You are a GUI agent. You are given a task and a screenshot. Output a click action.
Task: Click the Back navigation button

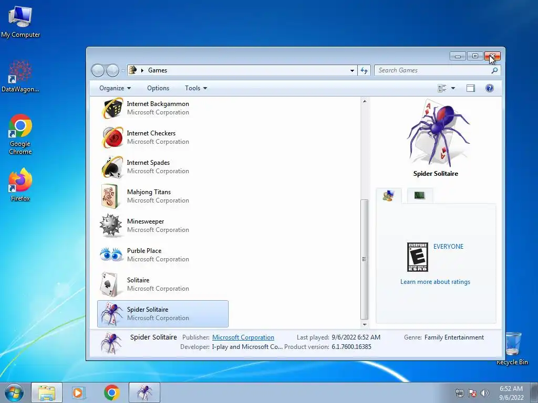98,70
